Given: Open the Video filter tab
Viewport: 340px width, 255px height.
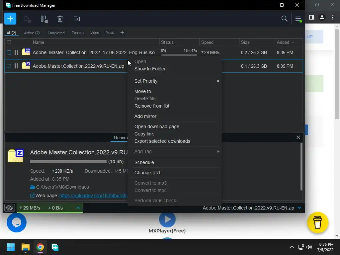Looking at the screenshot, I should tap(95, 33).
